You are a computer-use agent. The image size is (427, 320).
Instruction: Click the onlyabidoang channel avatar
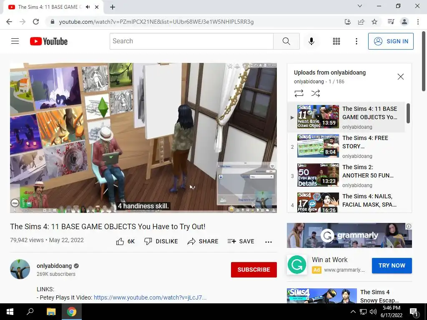point(20,269)
